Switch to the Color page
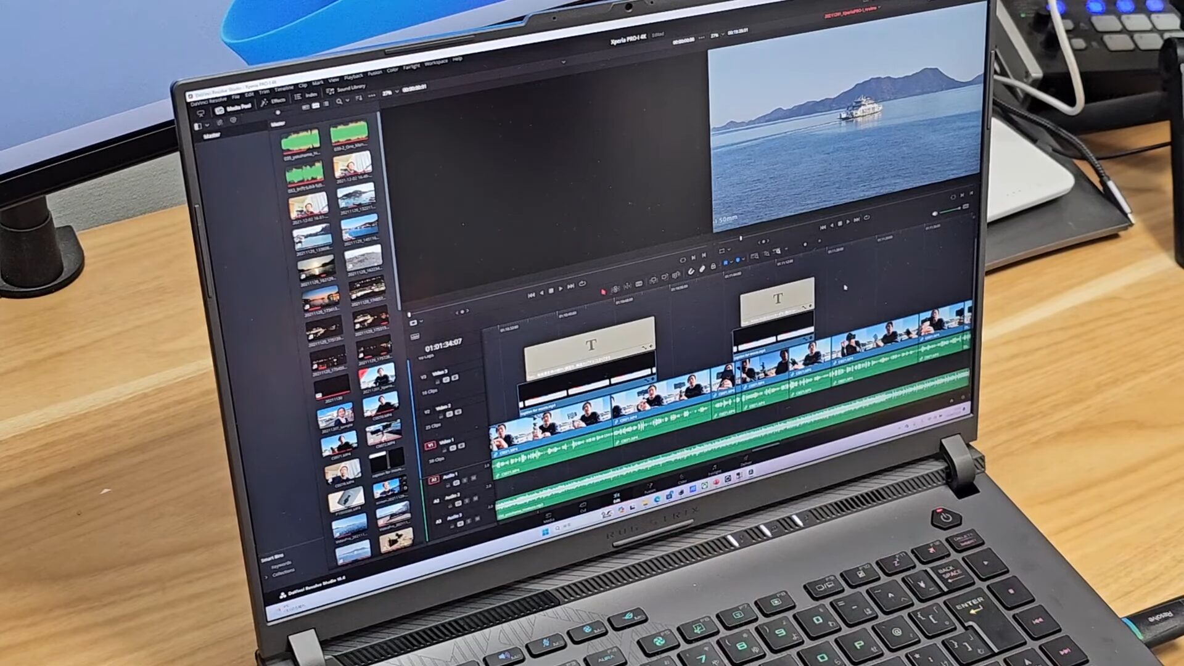The image size is (1184, 666). coord(682,479)
